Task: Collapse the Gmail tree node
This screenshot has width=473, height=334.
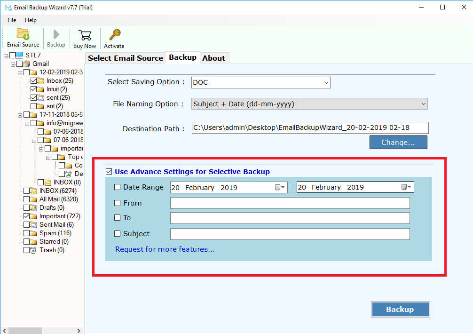Action: pyautogui.click(x=13, y=64)
